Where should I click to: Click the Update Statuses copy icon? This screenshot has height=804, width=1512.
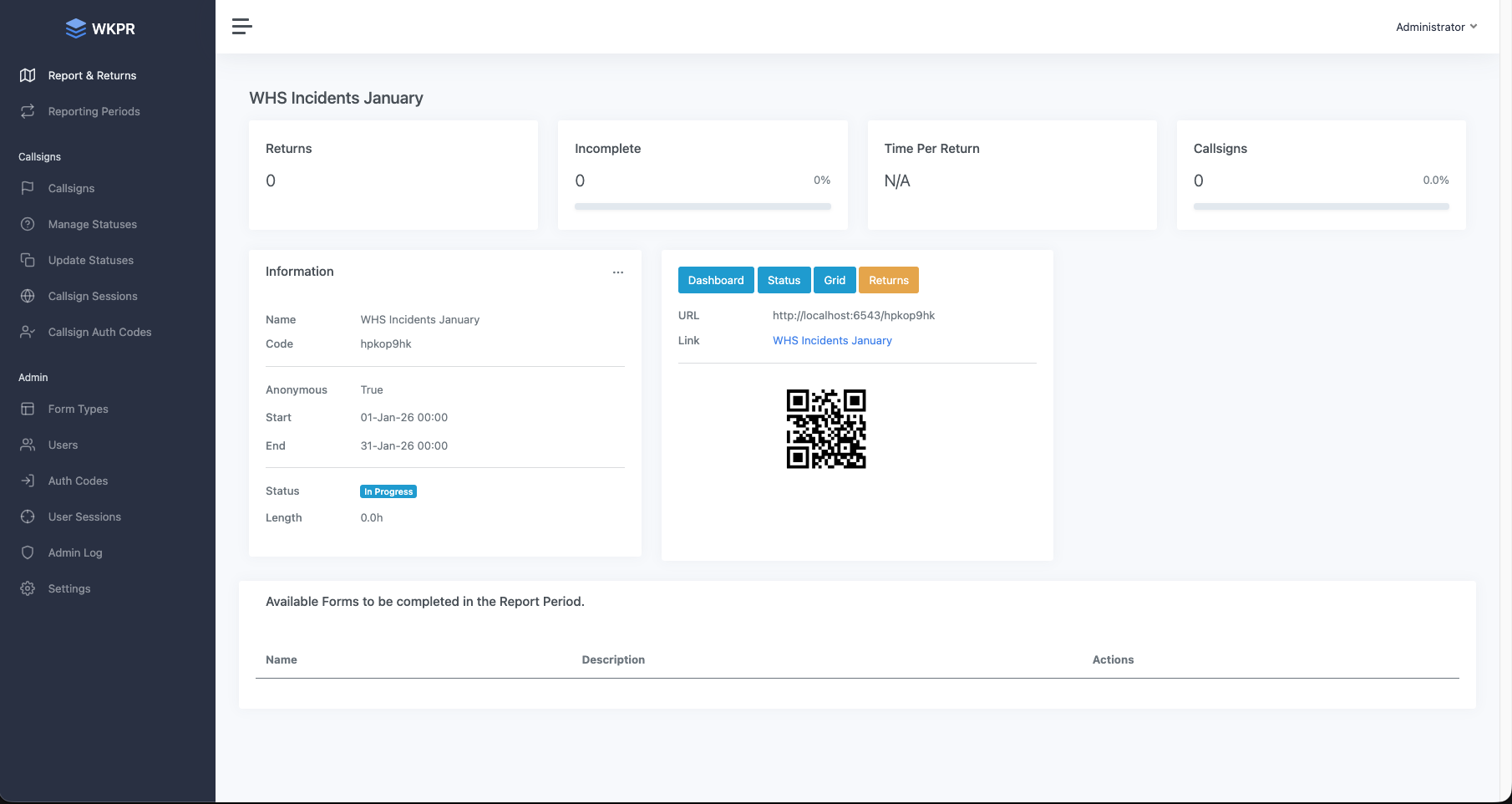pos(28,260)
